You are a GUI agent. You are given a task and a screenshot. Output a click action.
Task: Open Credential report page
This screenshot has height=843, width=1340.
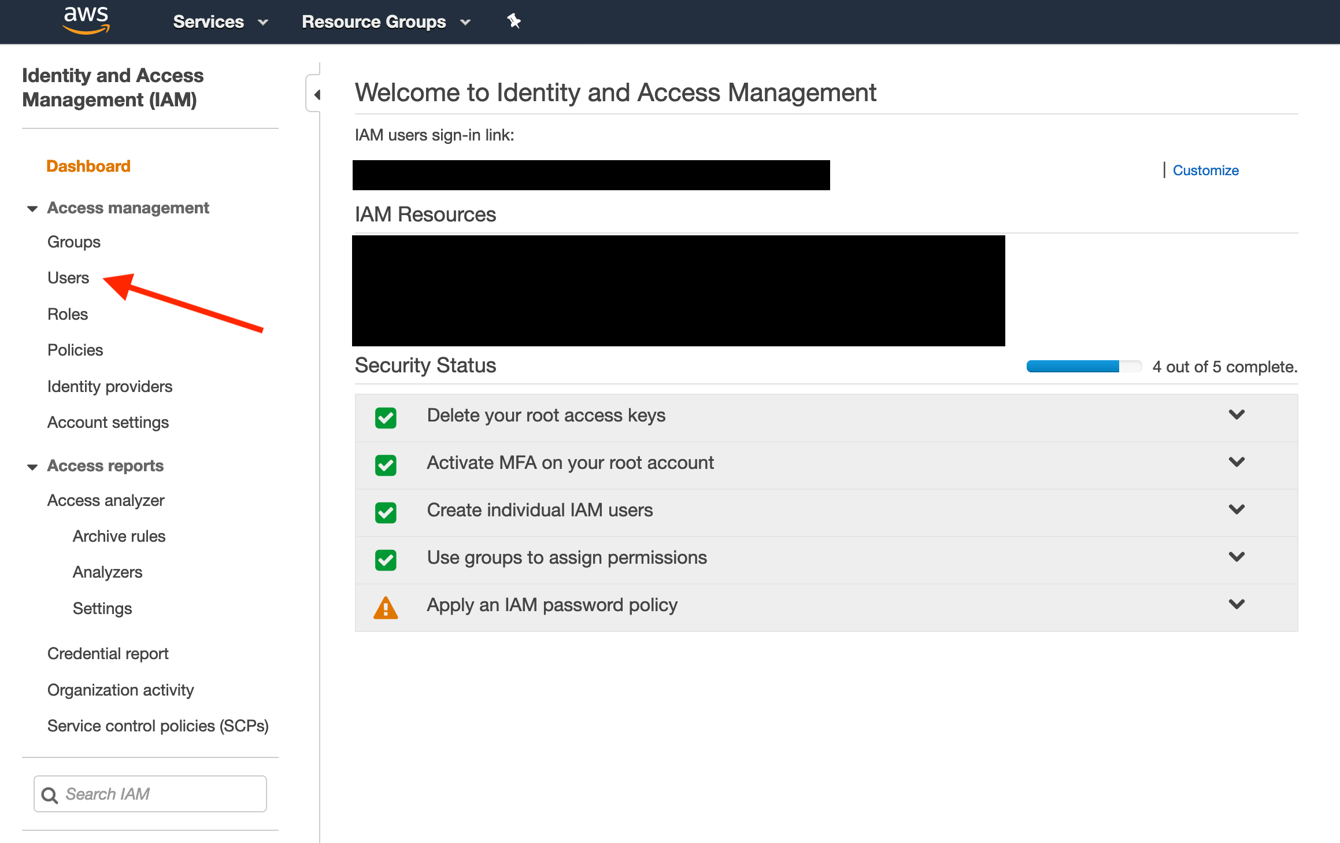[108, 654]
